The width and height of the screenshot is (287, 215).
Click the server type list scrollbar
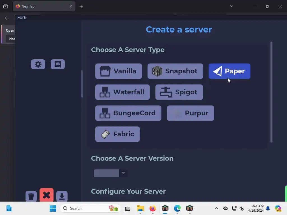[x=271, y=92]
